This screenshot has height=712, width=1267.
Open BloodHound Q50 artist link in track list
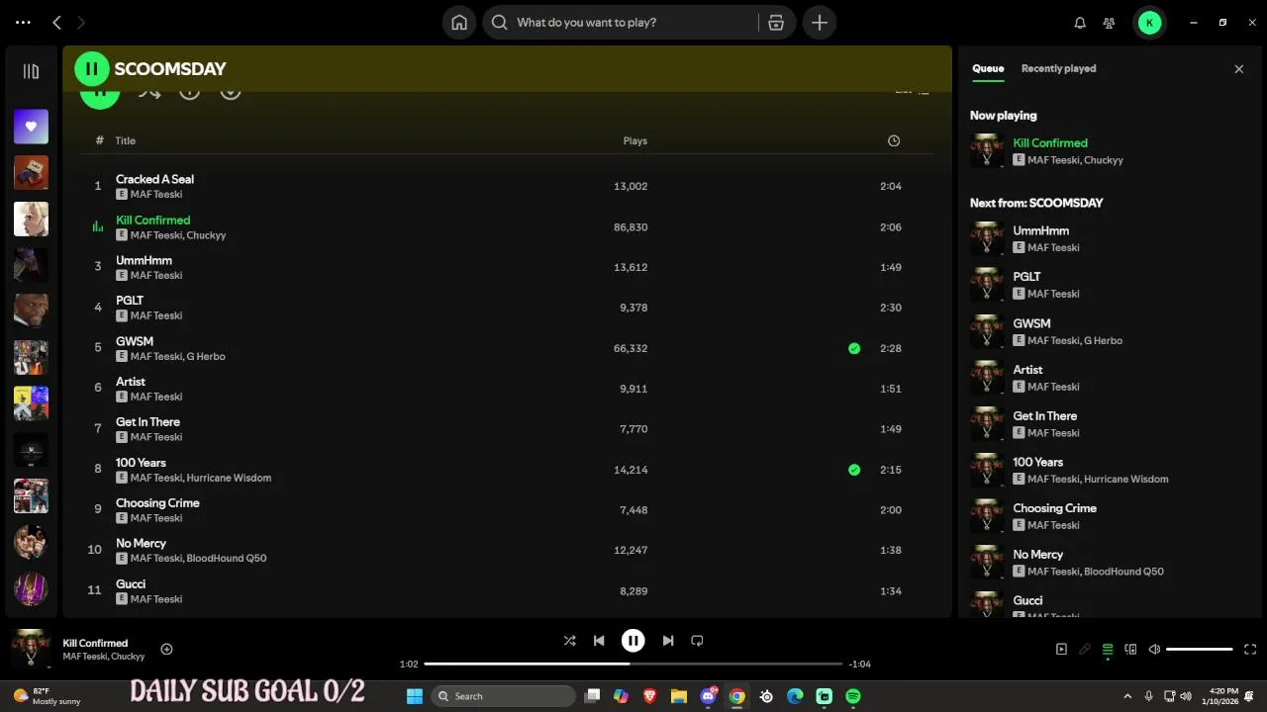227,558
